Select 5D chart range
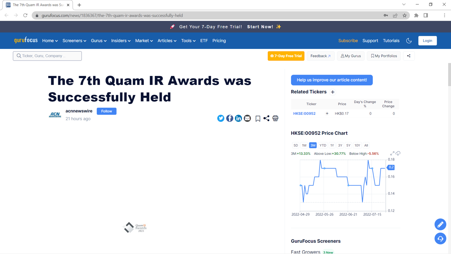 296,145
